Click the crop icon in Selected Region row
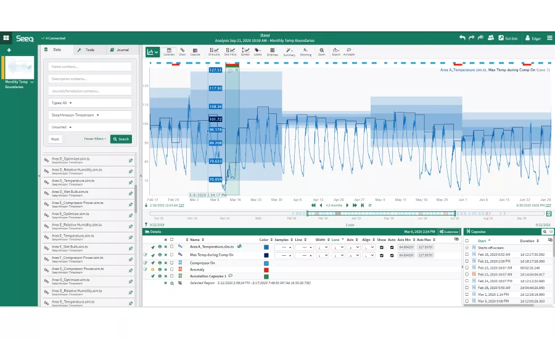 tap(180, 283)
